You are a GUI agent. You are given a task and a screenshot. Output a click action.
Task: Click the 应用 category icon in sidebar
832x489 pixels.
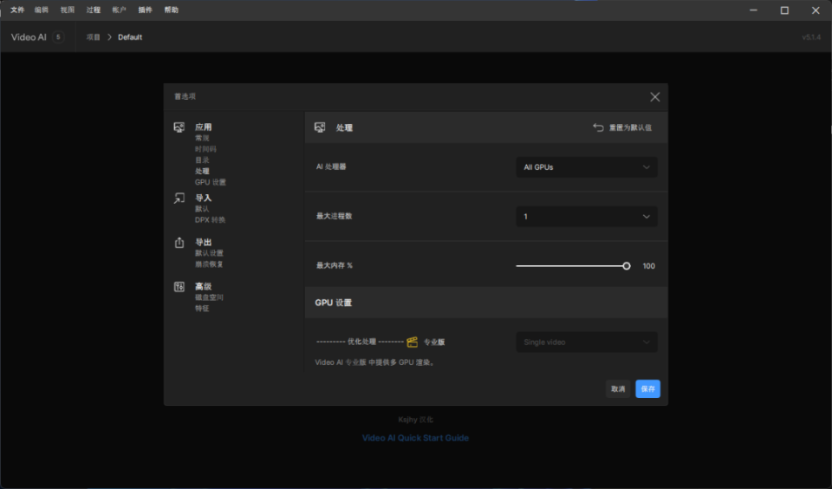(179, 127)
